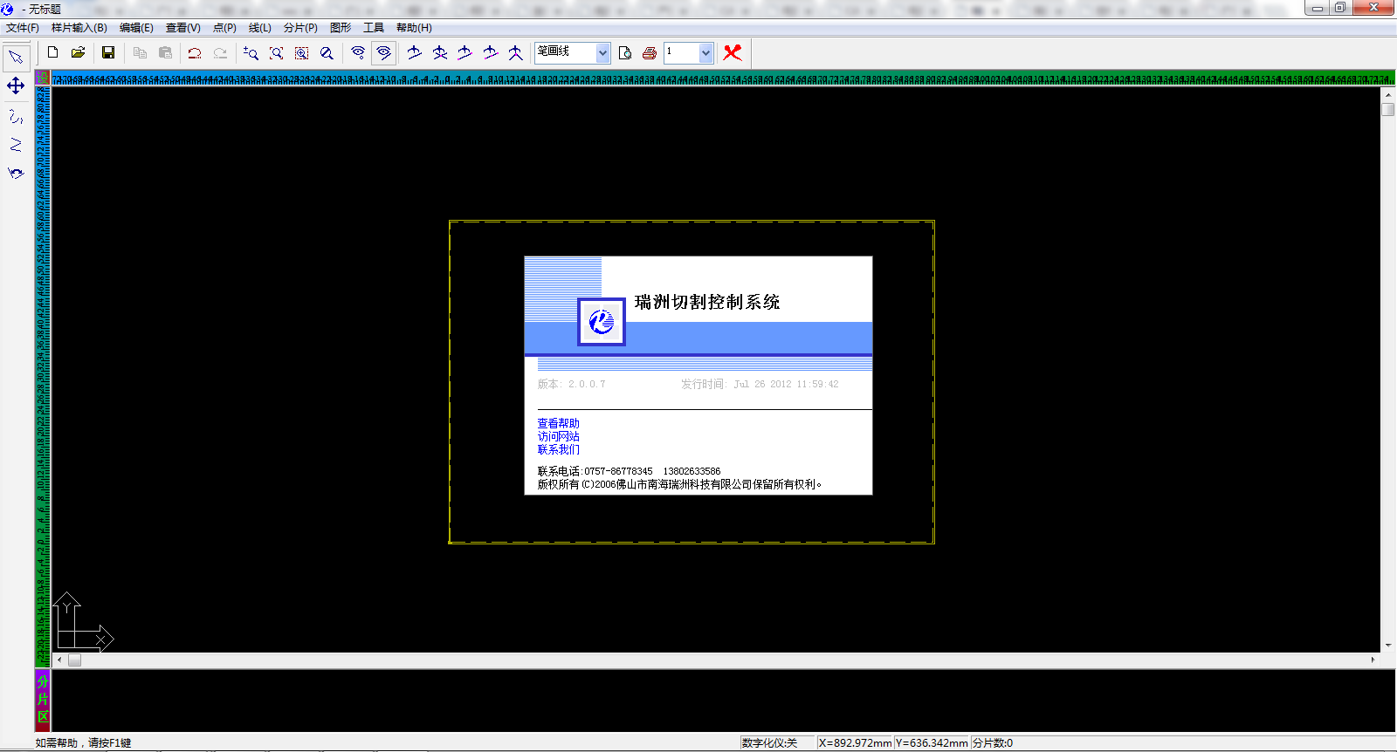Click the zoom in magnifier icon
The width and height of the screenshot is (1397, 752).
pyautogui.click(x=251, y=53)
